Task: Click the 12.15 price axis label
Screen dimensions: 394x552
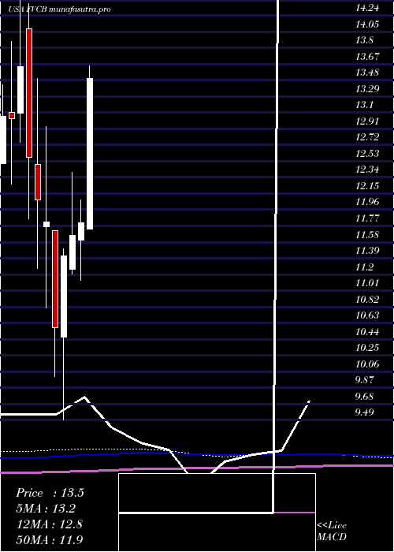Action: click(x=367, y=185)
